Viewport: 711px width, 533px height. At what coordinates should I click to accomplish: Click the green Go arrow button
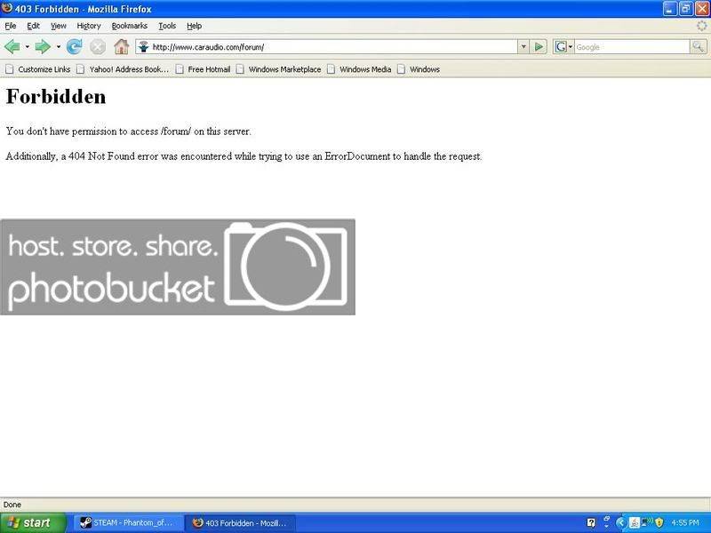(x=539, y=47)
